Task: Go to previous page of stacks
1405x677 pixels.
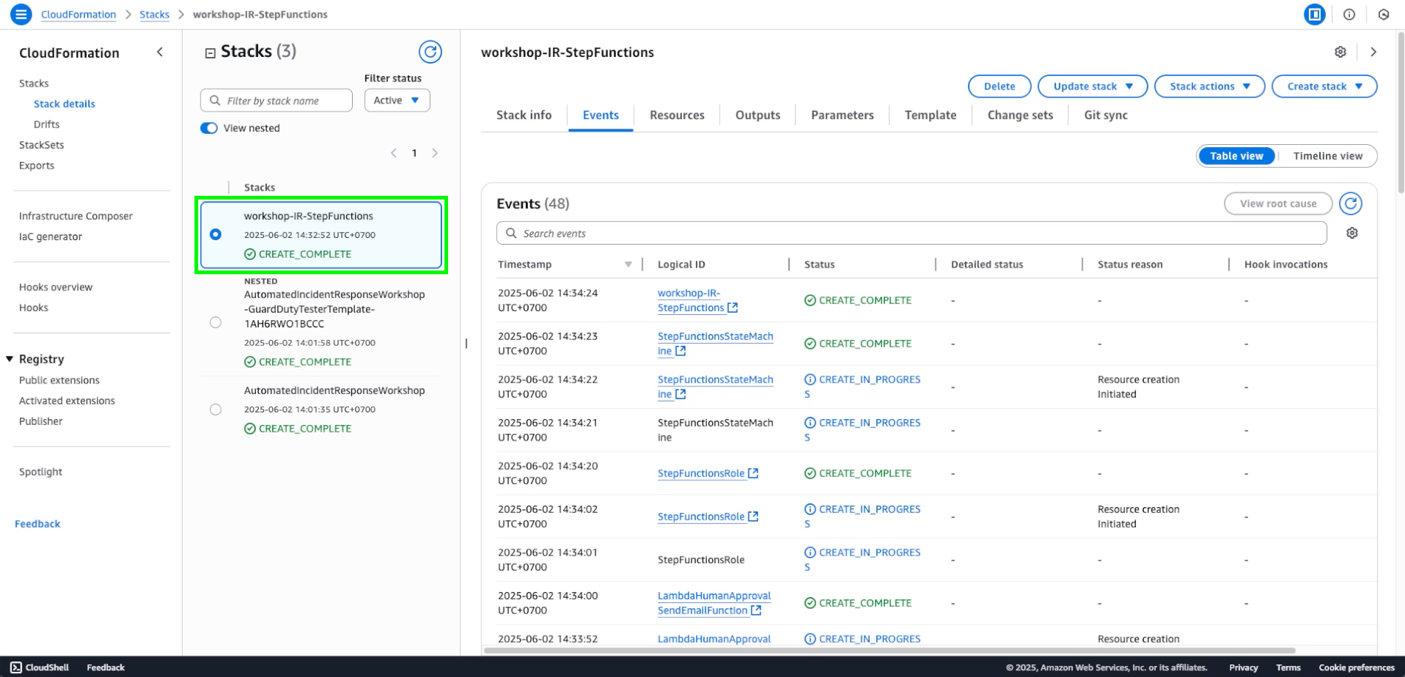Action: (x=393, y=153)
